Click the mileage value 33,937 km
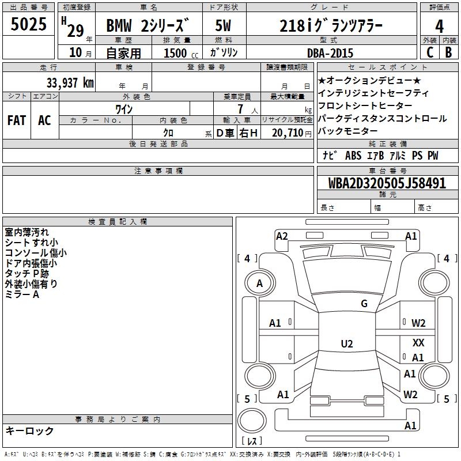 tap(70, 82)
